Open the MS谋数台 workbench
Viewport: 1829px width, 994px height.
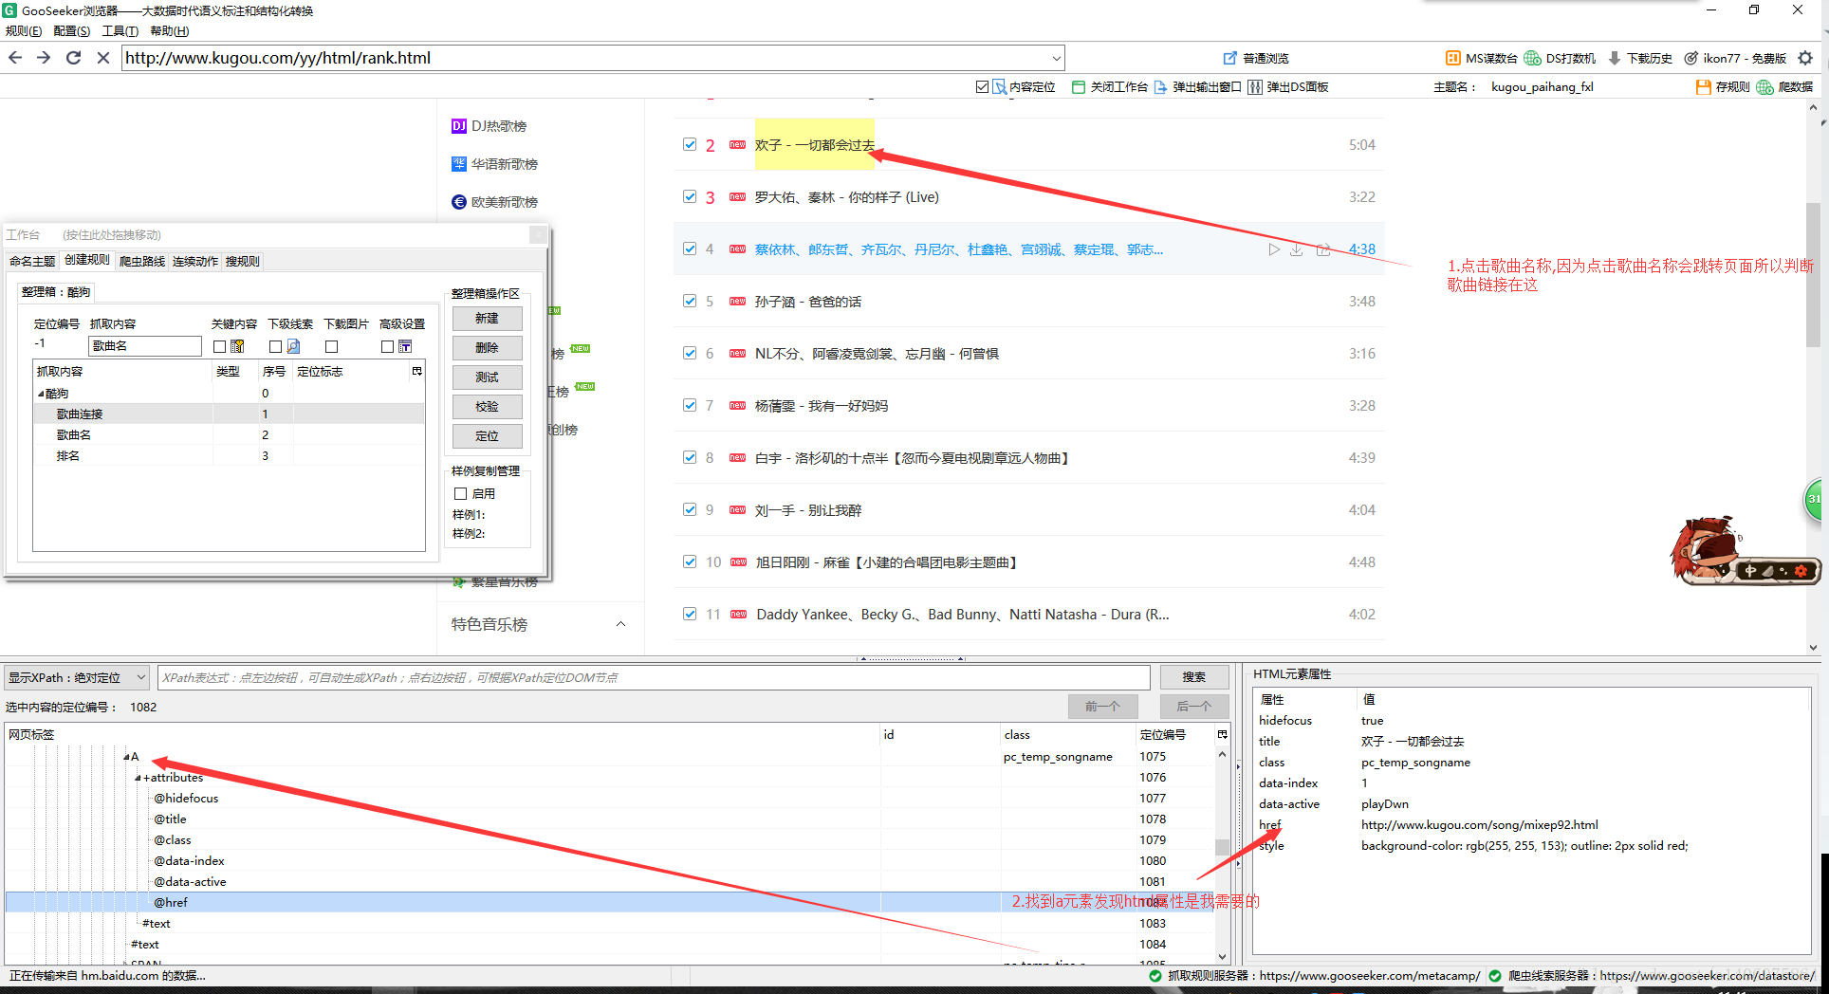click(1481, 58)
